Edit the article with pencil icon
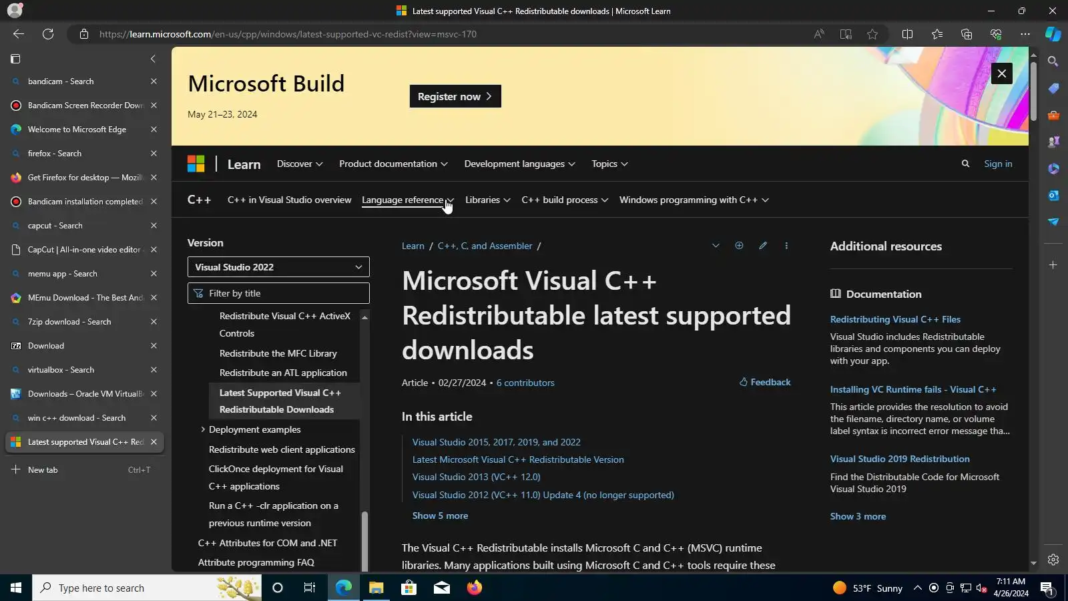1068x601 pixels. coord(763,246)
